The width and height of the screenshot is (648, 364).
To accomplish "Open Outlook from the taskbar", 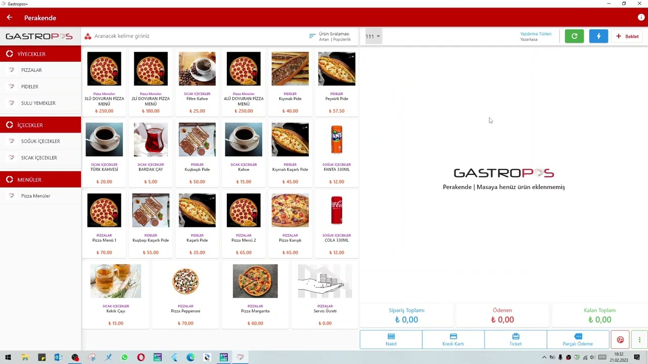I will tap(58, 357).
